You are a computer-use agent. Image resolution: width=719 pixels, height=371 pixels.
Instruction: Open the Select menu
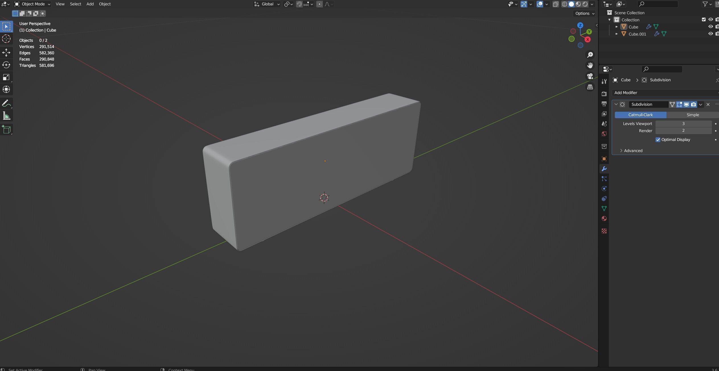[75, 4]
